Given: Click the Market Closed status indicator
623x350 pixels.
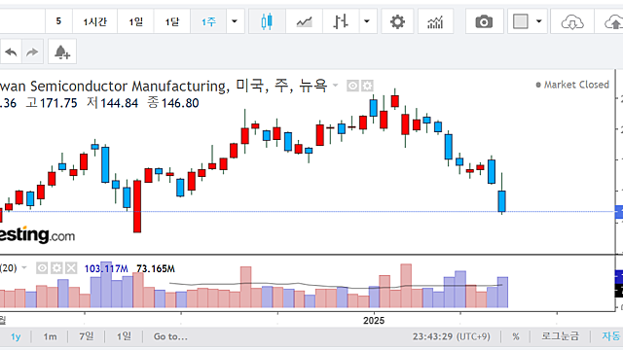Looking at the screenshot, I should (x=572, y=85).
